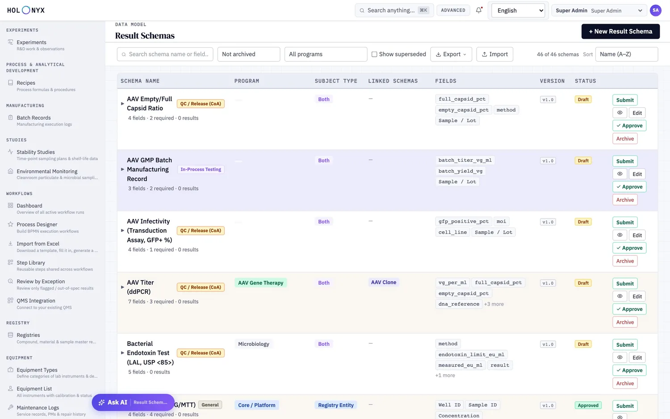Click the Equipment List sidebar icon
This screenshot has height=419, width=670.
point(10,389)
